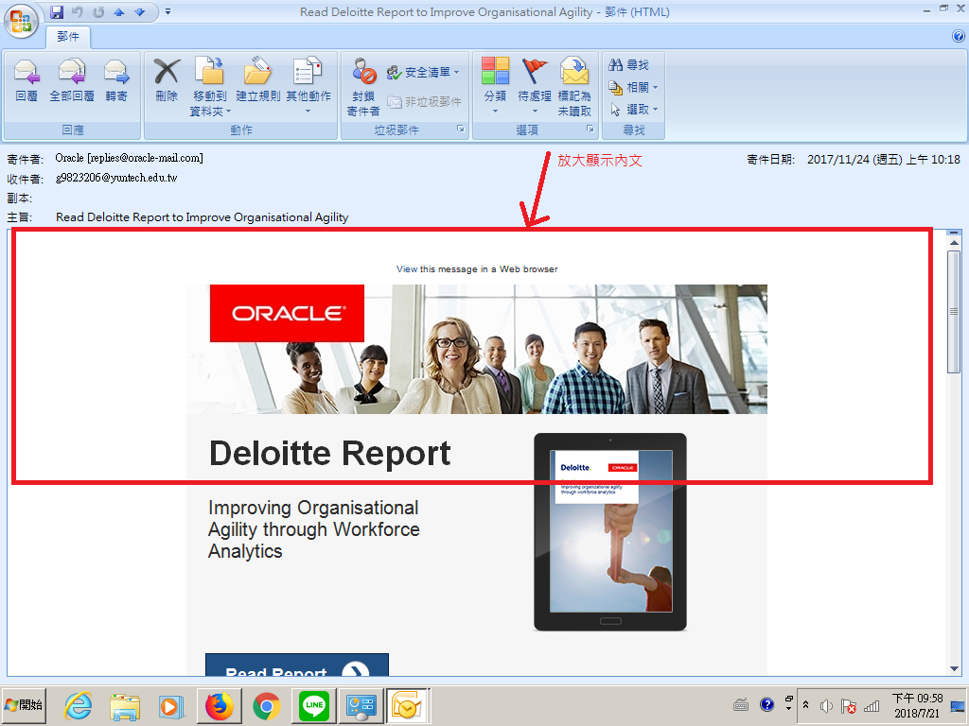Click the 轉寄 (Forward) button

pos(116,81)
